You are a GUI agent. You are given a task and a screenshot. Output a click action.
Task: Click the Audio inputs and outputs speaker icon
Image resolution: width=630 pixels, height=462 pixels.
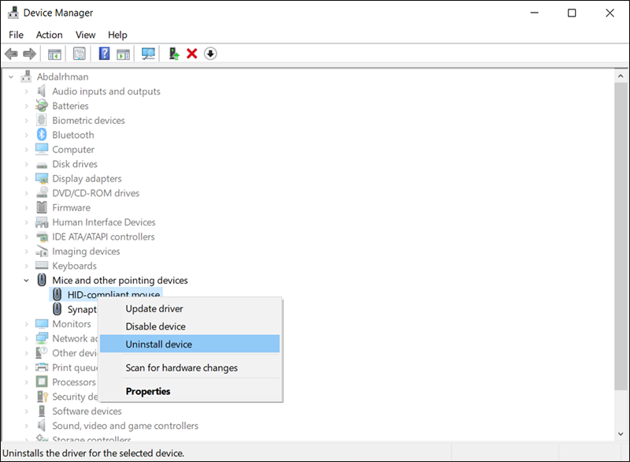pos(42,91)
